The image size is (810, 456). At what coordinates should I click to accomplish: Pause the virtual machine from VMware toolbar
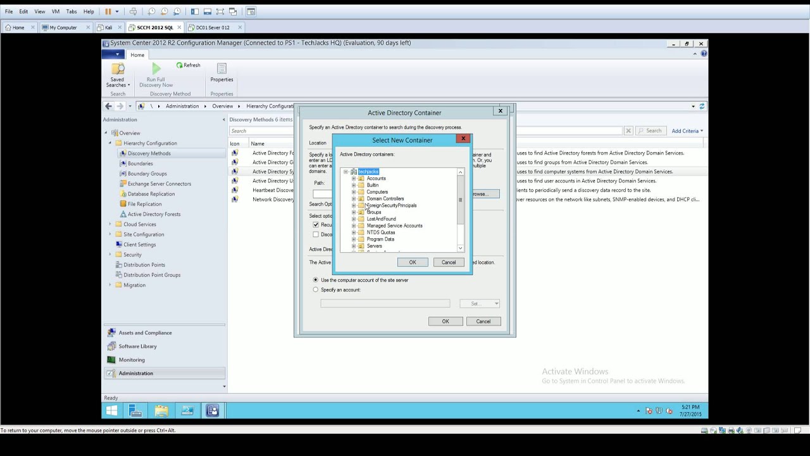(x=108, y=11)
